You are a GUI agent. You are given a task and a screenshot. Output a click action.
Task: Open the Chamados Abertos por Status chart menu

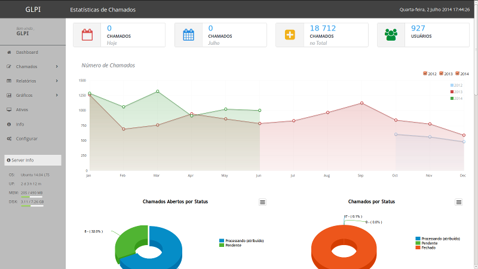[262, 202]
